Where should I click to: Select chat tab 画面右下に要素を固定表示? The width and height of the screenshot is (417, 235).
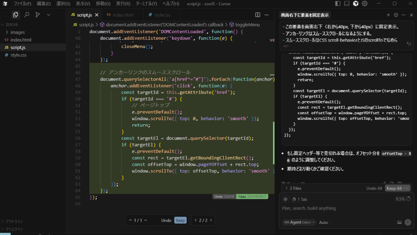click(305, 15)
